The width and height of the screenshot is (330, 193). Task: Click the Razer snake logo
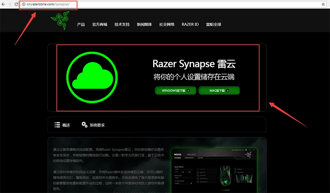pyautogui.click(x=60, y=20)
